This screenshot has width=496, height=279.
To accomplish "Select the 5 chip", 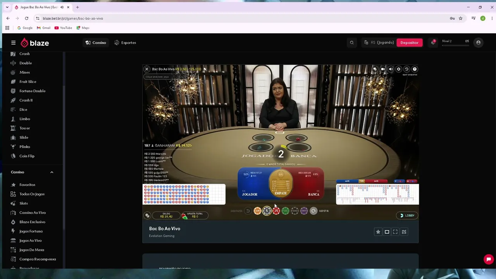I will point(267,211).
